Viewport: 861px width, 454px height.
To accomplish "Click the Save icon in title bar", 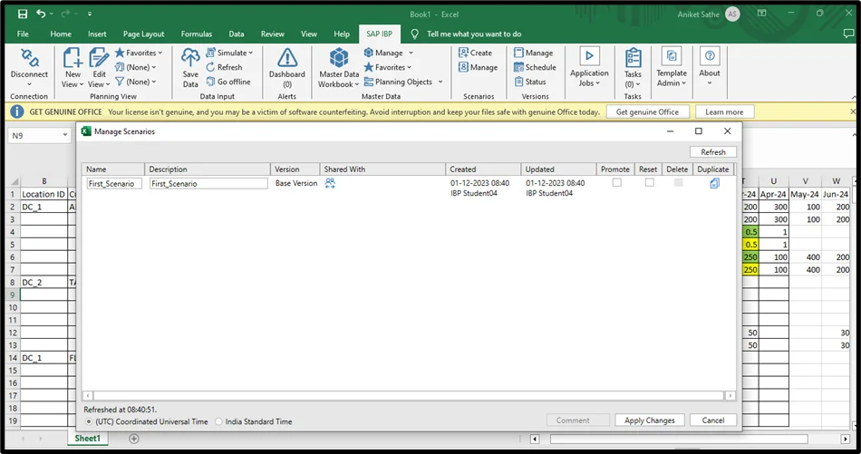I will [23, 14].
